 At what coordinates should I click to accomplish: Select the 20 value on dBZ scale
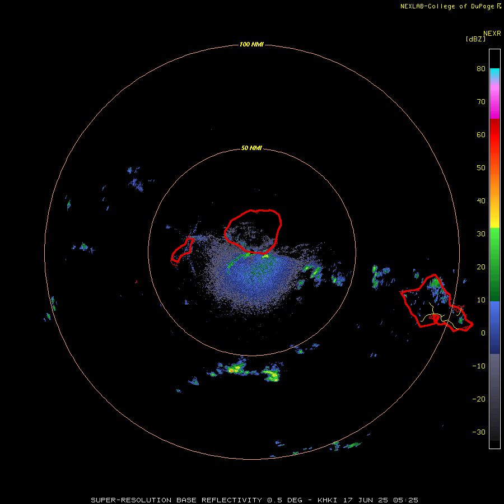[481, 267]
